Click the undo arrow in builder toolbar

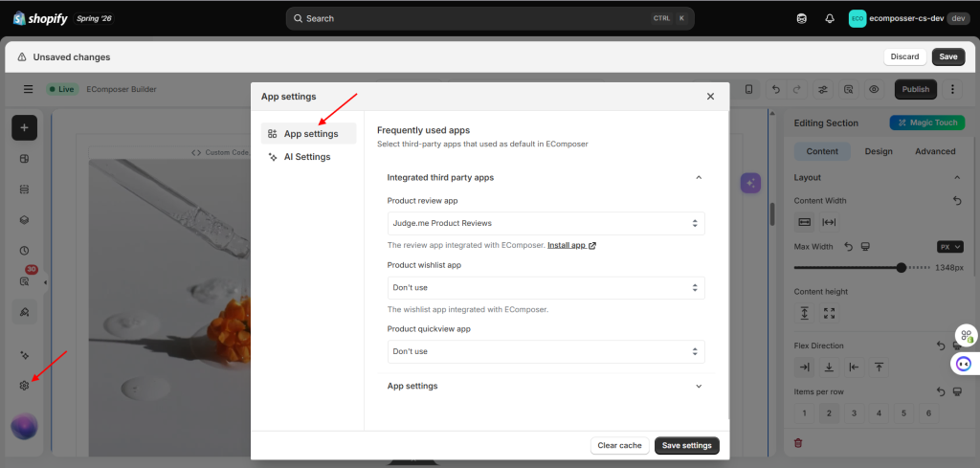tap(776, 89)
